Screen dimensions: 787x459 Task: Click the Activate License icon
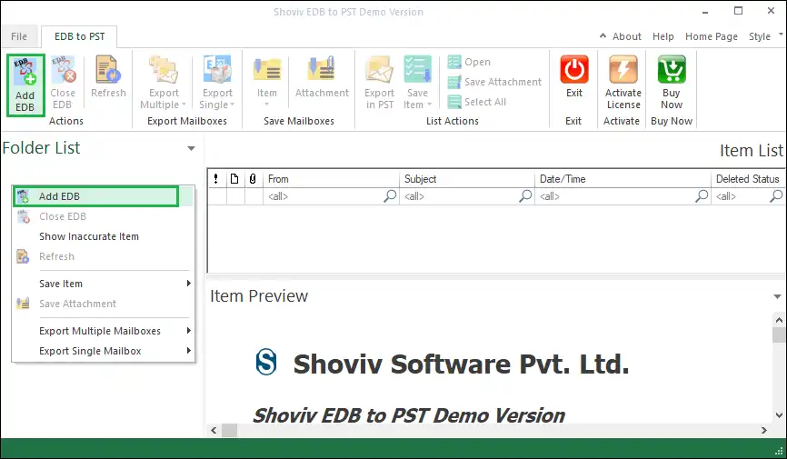623,69
